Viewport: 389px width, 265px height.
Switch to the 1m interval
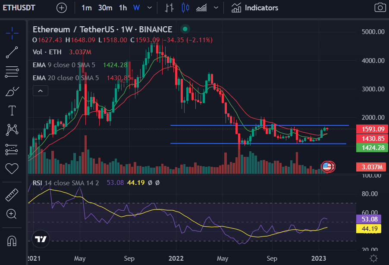(87, 8)
